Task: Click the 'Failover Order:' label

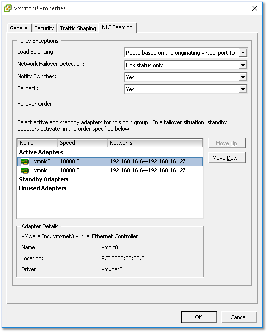Action: pyautogui.click(x=35, y=104)
